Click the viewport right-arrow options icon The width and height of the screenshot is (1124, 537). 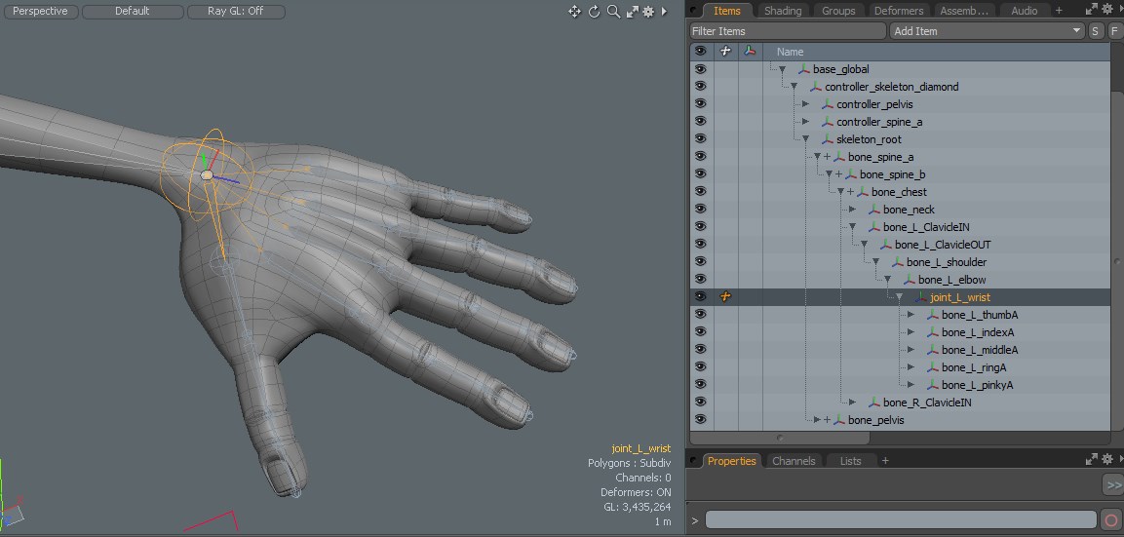tap(664, 12)
